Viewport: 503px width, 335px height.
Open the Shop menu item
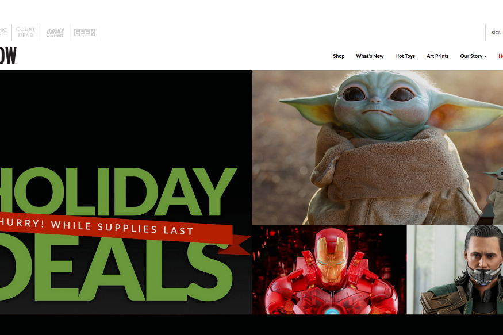[339, 56]
